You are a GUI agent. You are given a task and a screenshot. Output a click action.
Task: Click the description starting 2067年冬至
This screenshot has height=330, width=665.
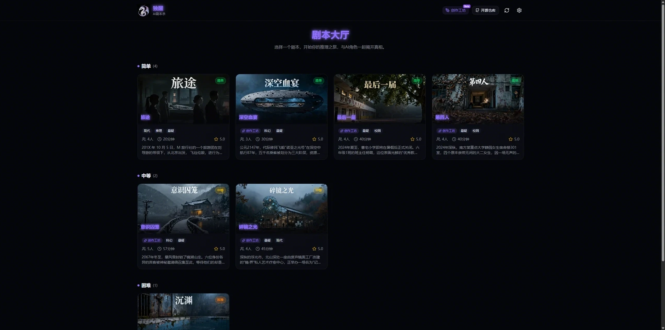(x=183, y=260)
